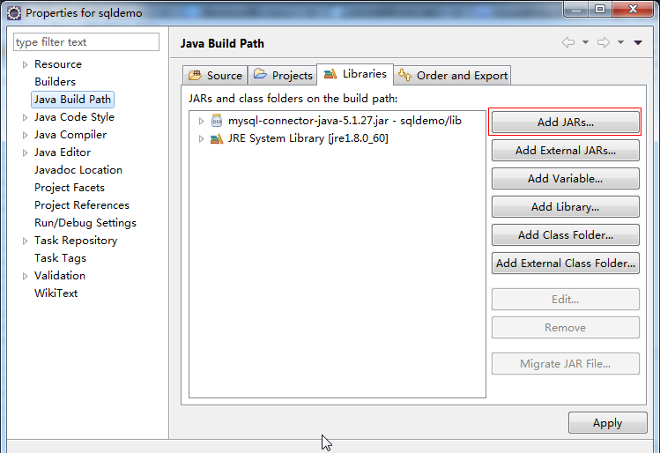This screenshot has height=453, width=660.
Task: Switch to the Source tab
Action: point(214,76)
